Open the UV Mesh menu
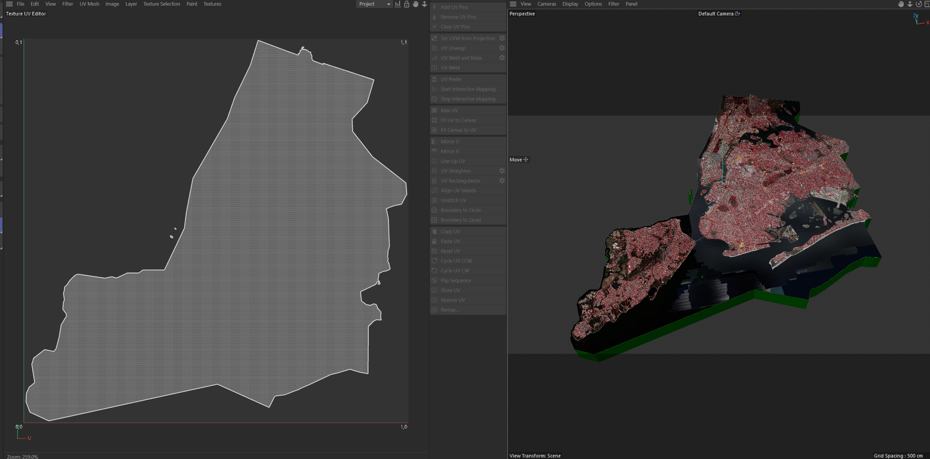Screen dimensions: 930x459 coord(89,4)
